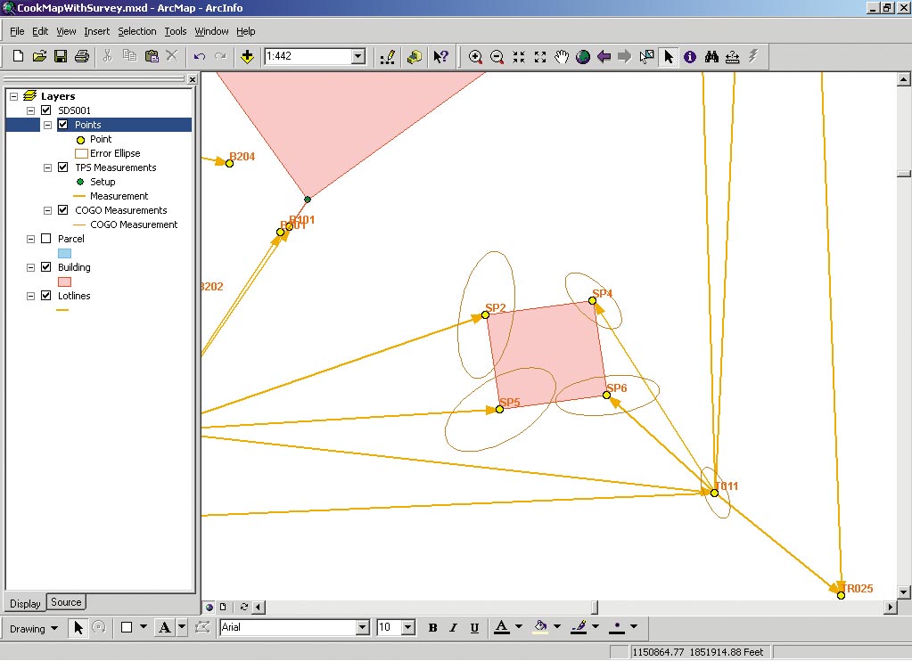Open the Selection menu

pyautogui.click(x=136, y=31)
